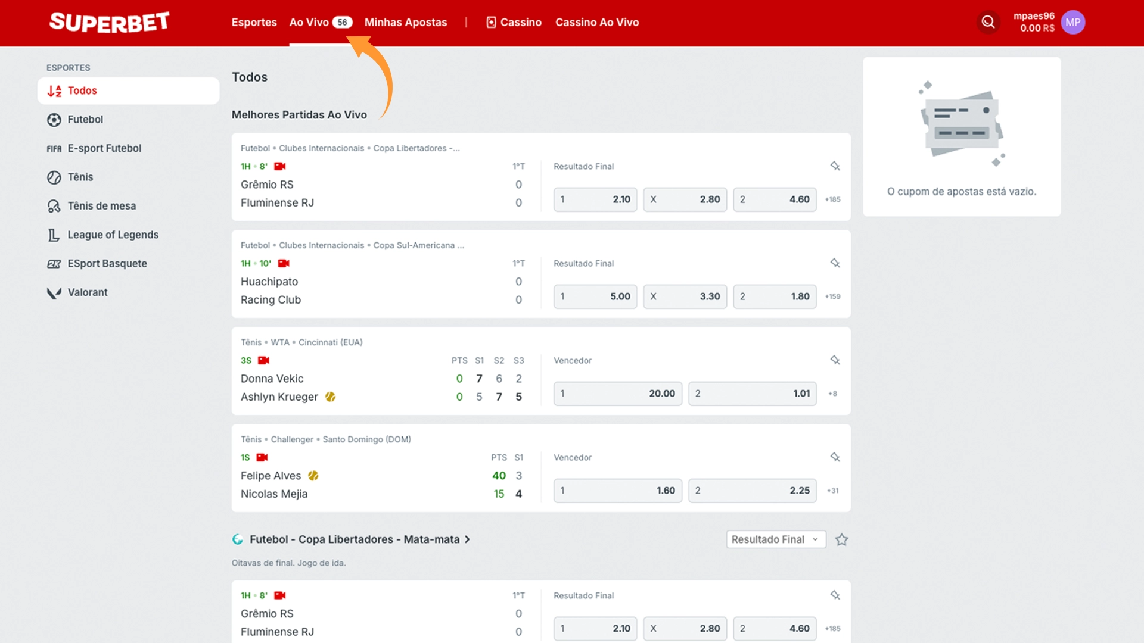Bet on draw at 3.30 for Huachipato match

tap(685, 296)
